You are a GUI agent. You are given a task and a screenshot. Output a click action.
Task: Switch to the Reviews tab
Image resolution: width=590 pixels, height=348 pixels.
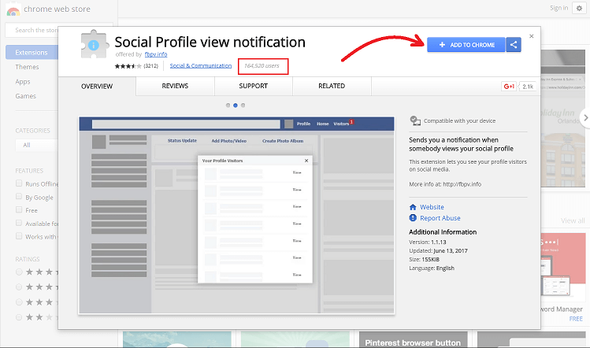click(175, 86)
